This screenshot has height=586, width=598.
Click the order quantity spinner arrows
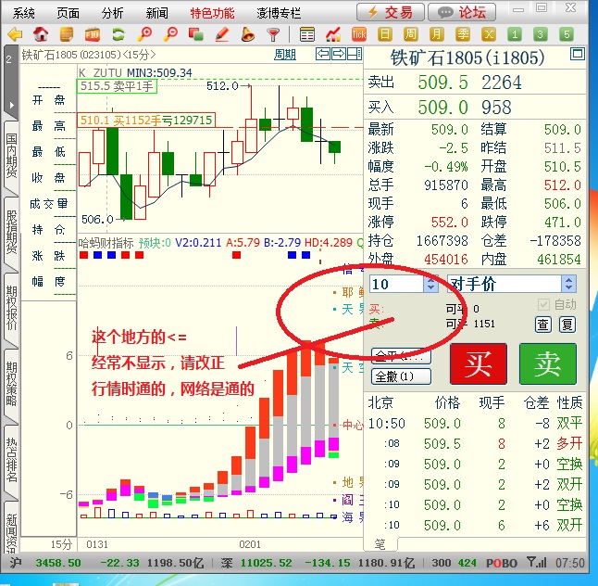(430, 284)
